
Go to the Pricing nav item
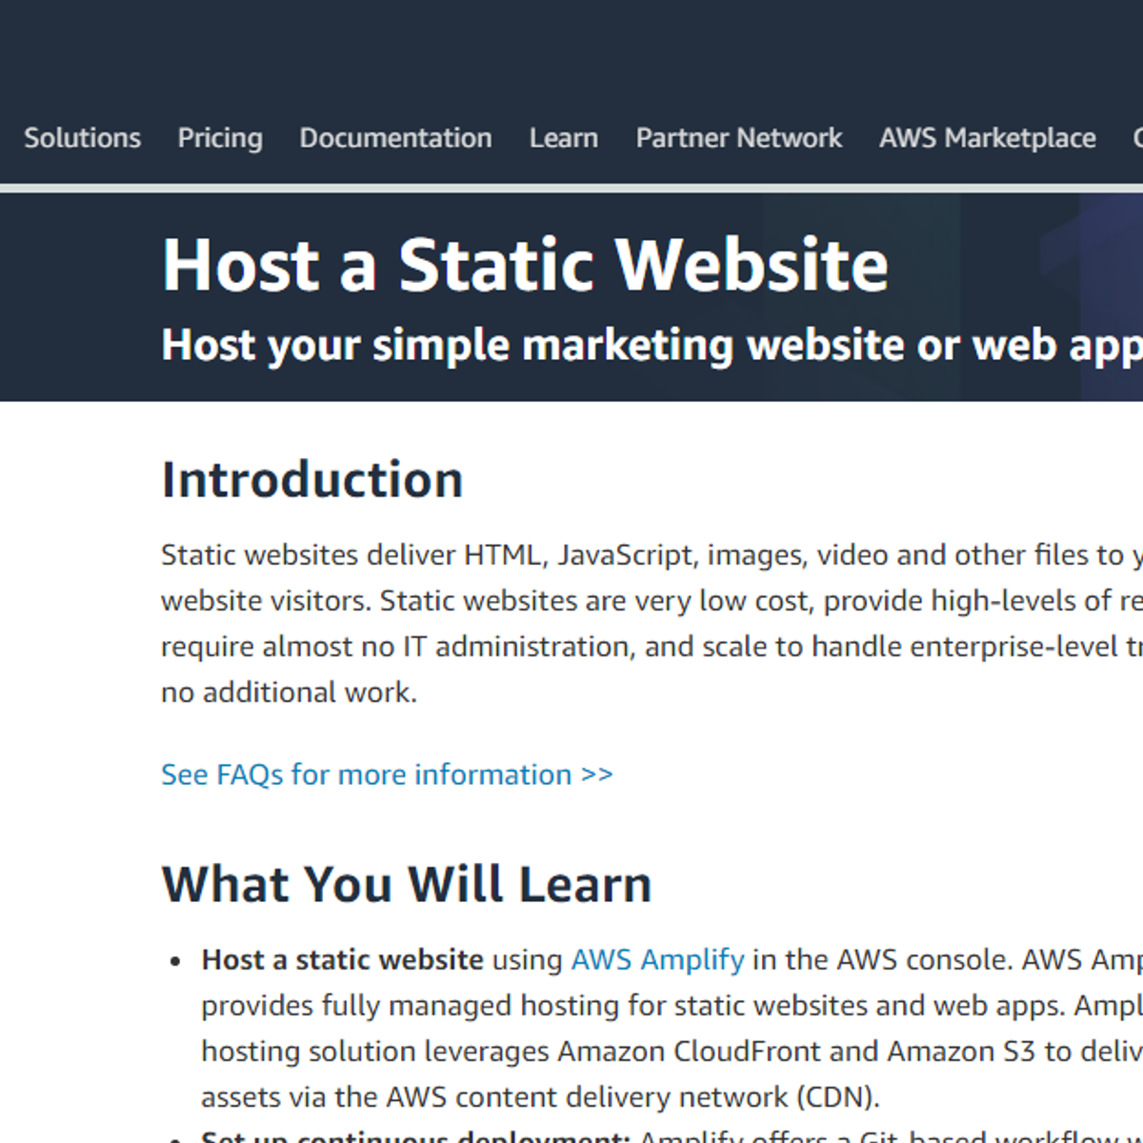click(220, 138)
